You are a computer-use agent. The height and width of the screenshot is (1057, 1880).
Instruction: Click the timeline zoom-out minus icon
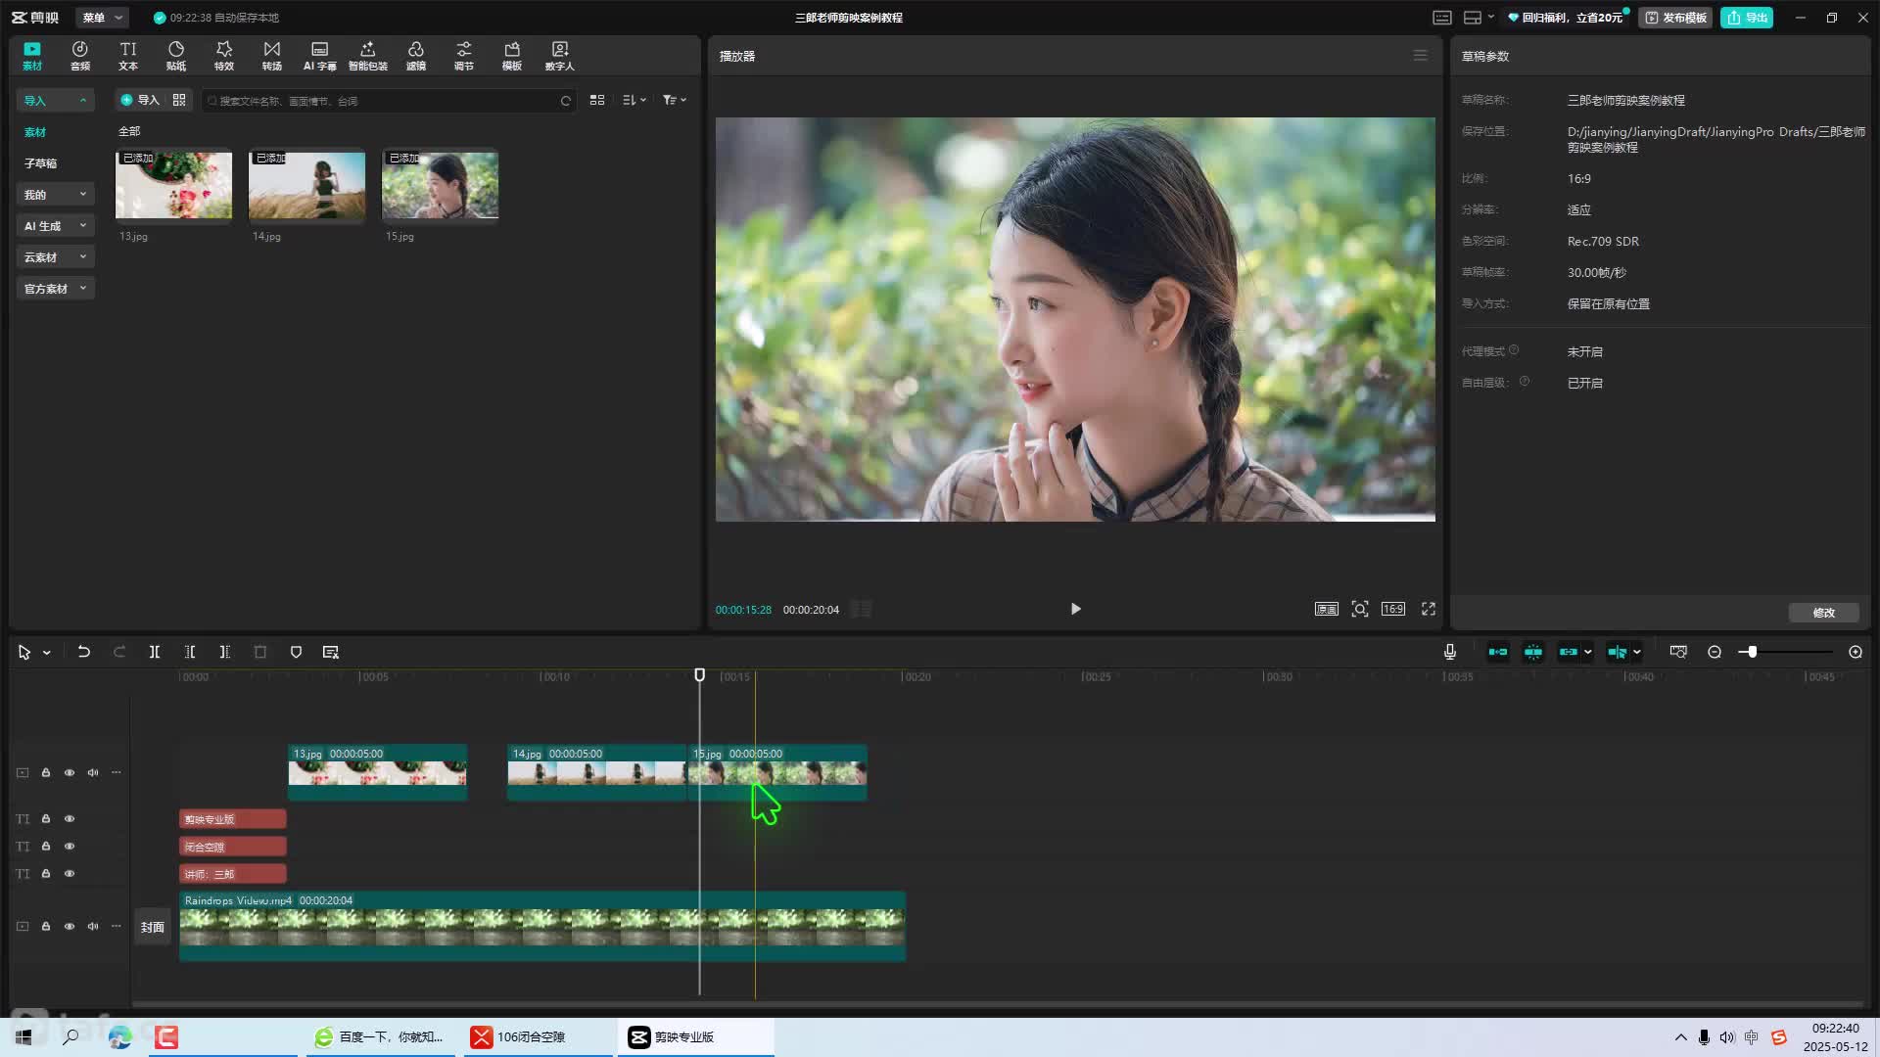[x=1715, y=652]
